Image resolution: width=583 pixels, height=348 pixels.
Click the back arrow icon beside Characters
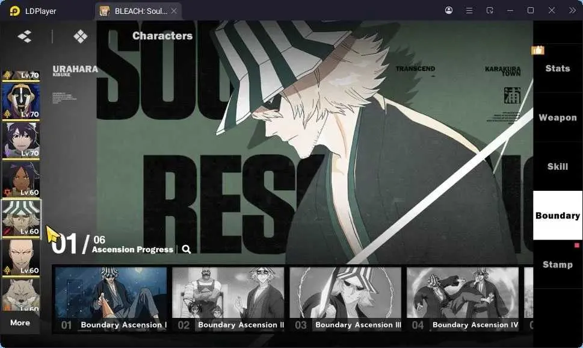point(25,36)
